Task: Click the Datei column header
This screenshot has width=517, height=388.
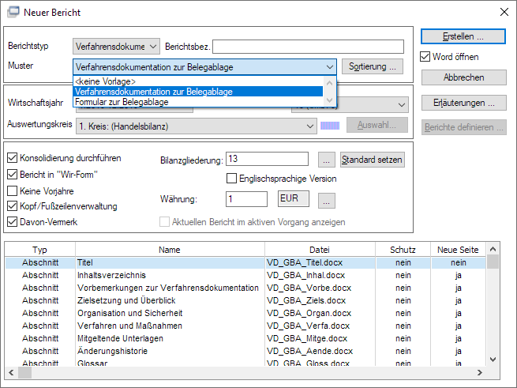Action: [x=320, y=250]
